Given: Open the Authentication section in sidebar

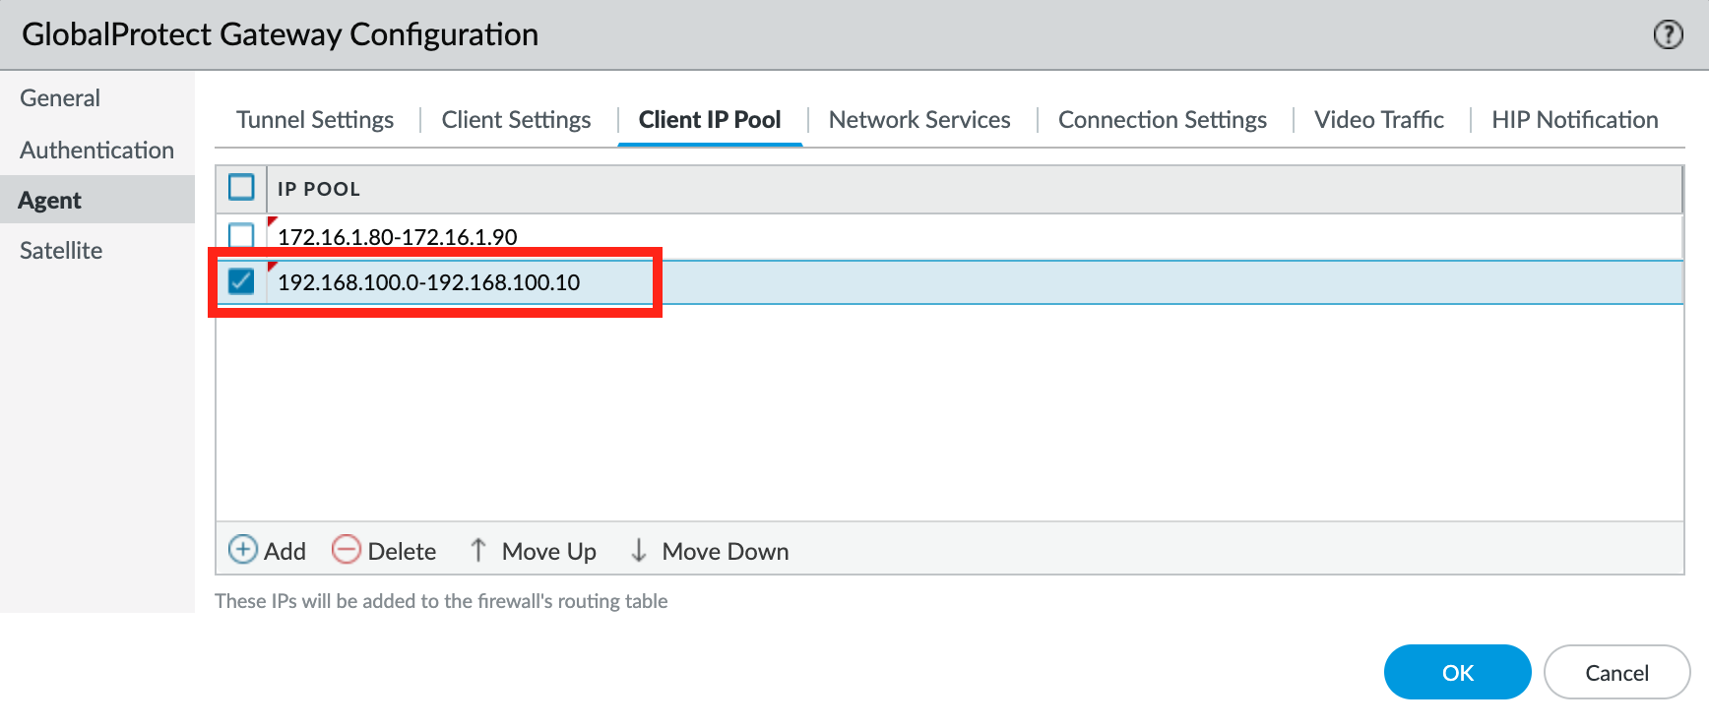Looking at the screenshot, I should [96, 151].
